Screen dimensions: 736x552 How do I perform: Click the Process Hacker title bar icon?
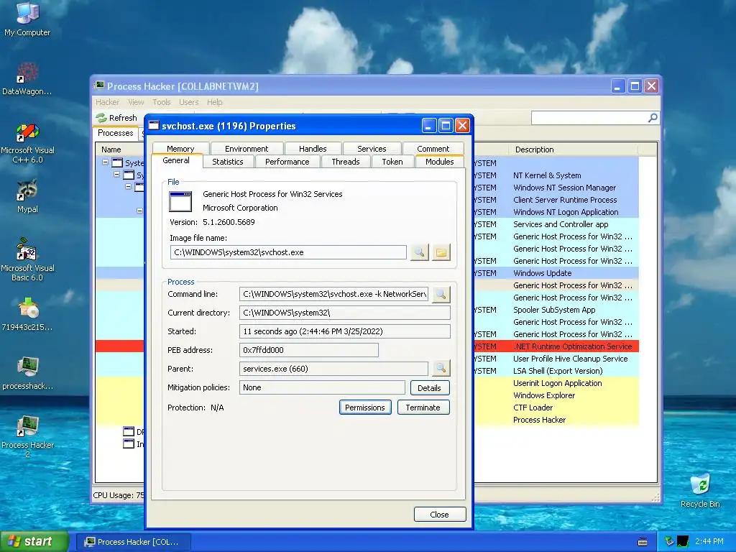click(x=99, y=86)
